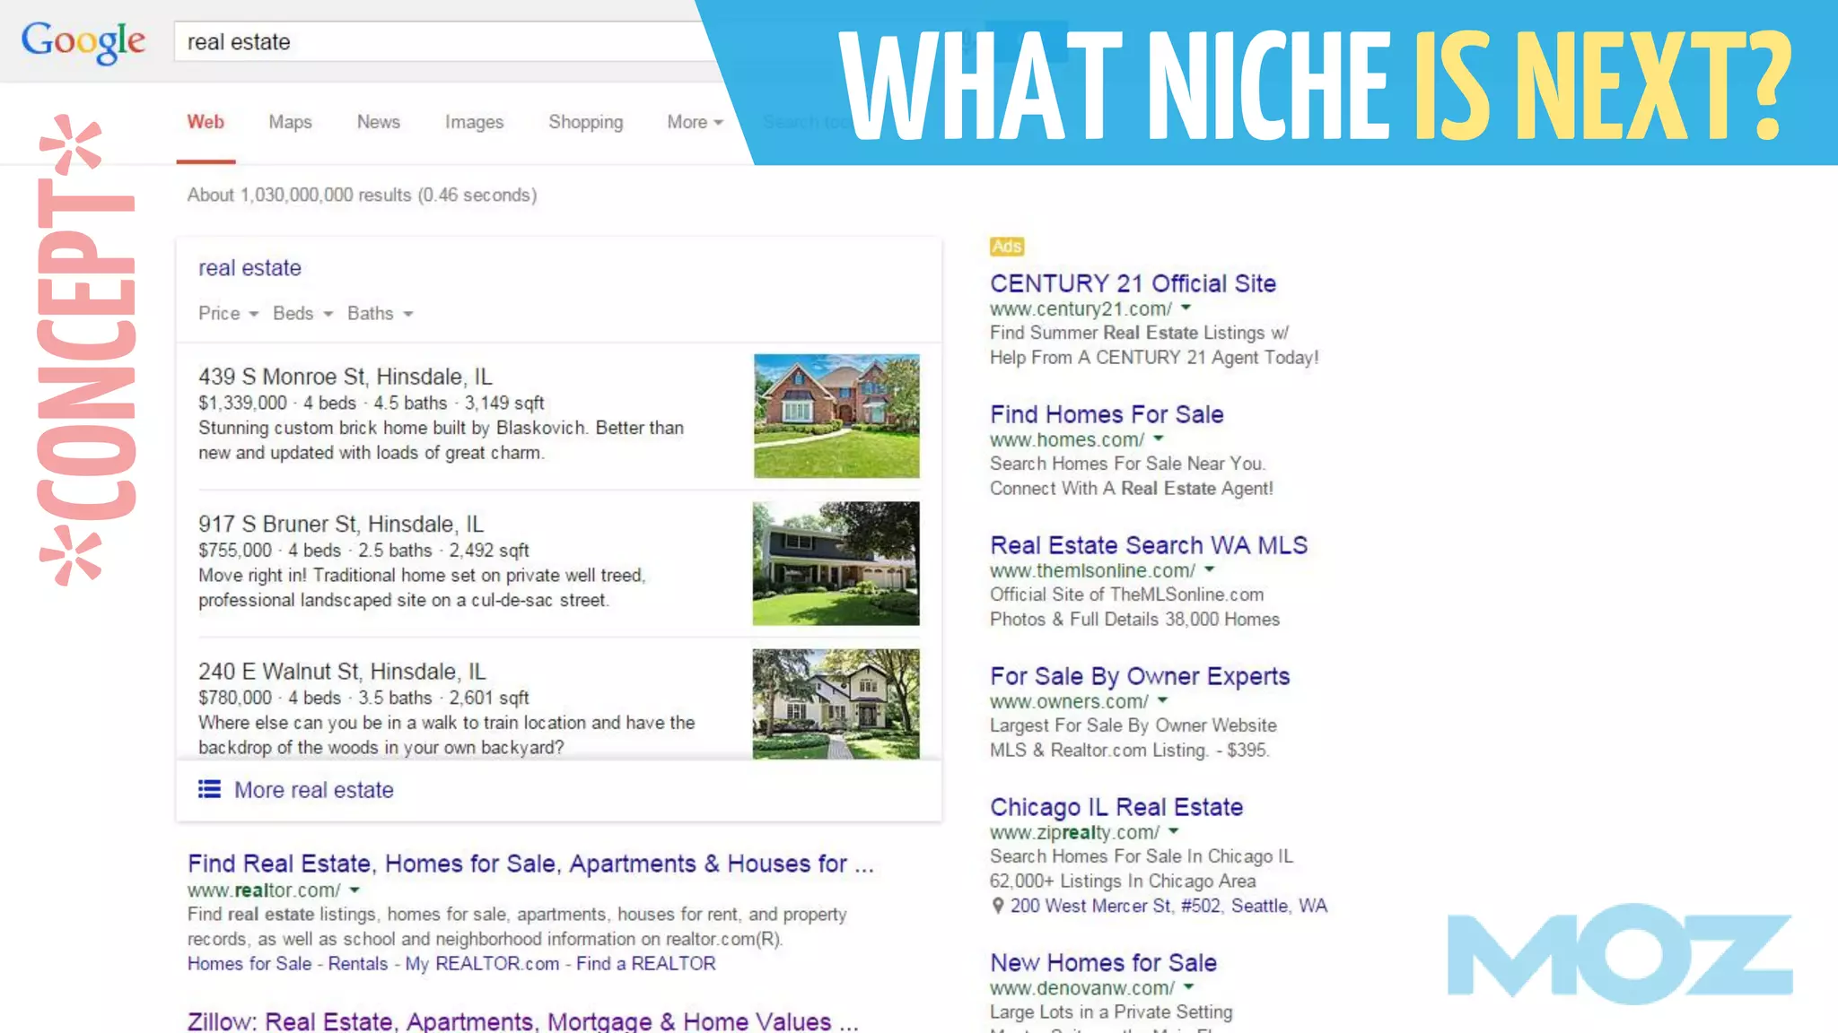The width and height of the screenshot is (1838, 1033).
Task: Open dropdown arrow next to www.century21.com
Action: tap(1186, 308)
